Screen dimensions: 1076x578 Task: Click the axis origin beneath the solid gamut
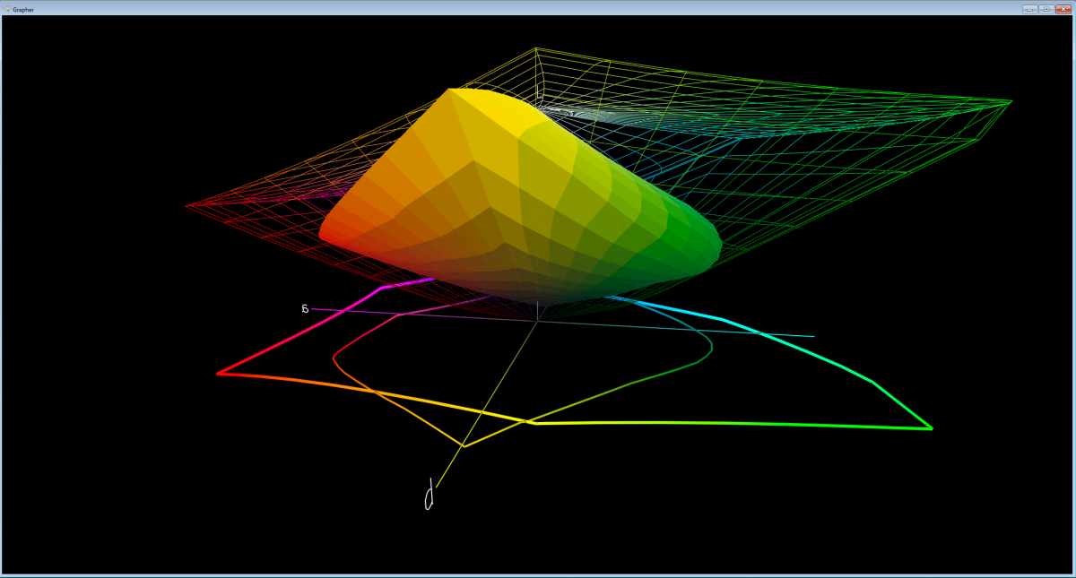(x=537, y=320)
